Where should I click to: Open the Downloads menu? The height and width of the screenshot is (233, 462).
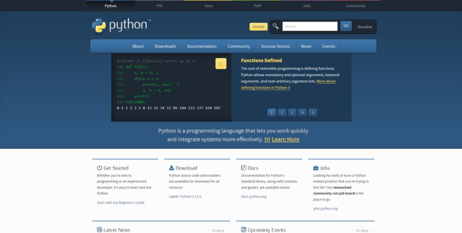[165, 46]
